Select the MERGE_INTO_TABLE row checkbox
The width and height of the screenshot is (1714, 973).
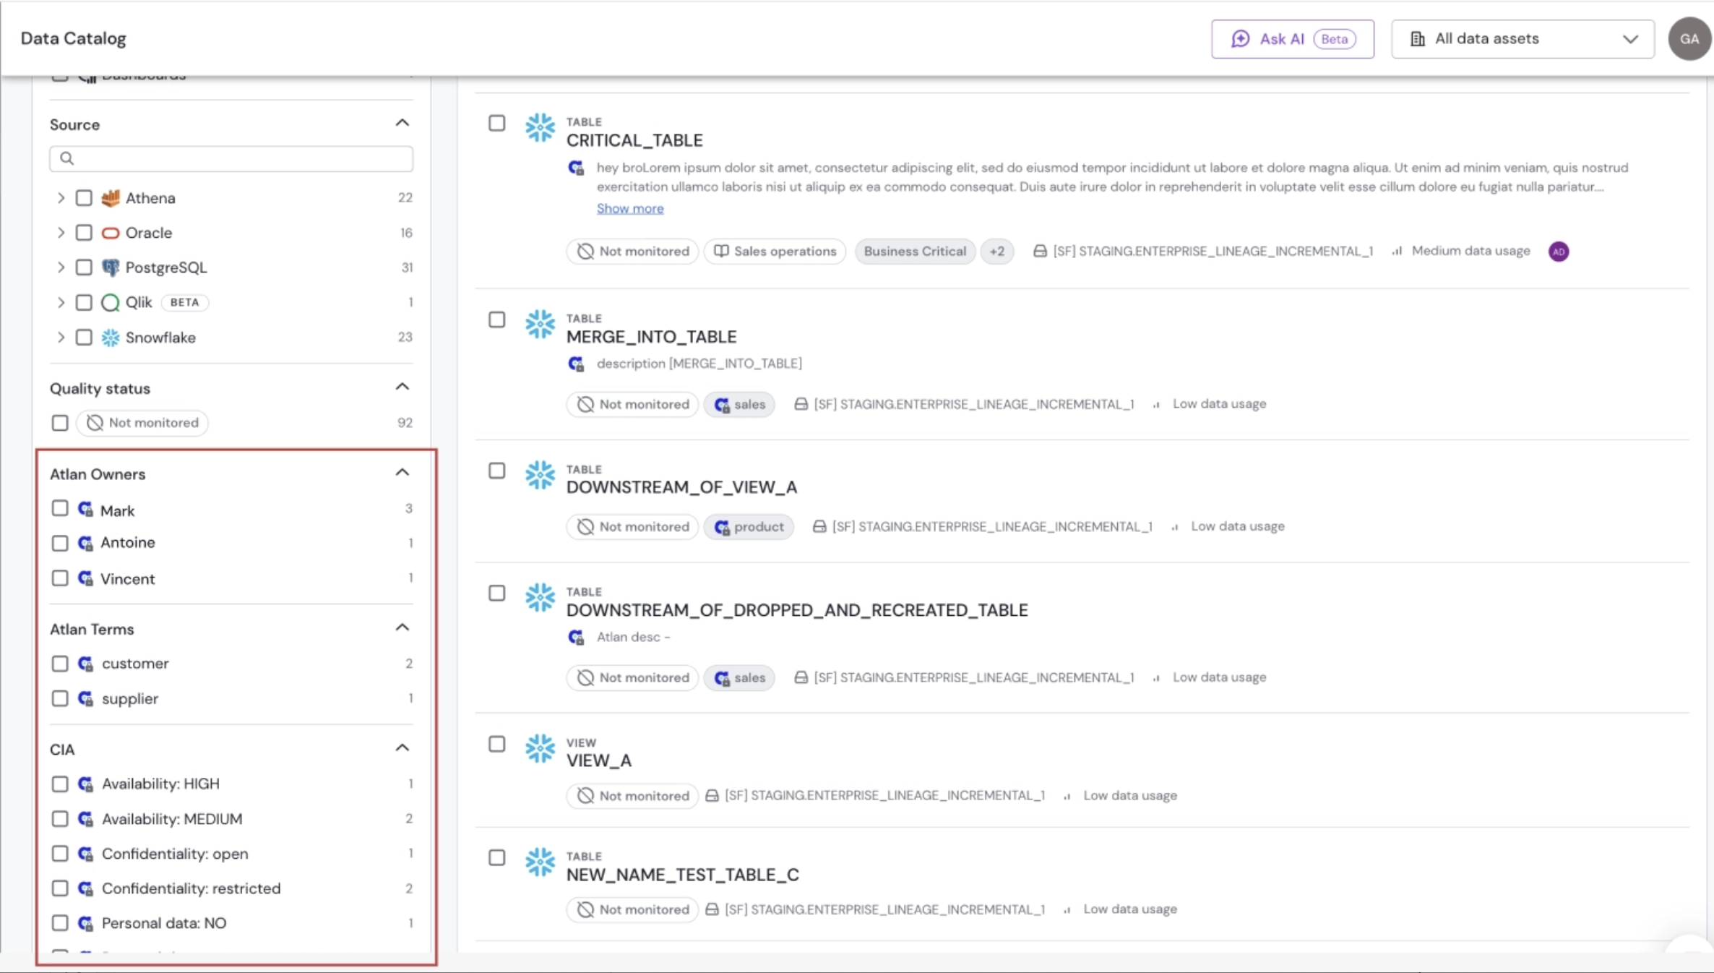tap(497, 320)
